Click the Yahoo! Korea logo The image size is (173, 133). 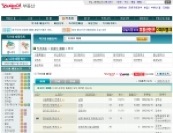click(11, 6)
